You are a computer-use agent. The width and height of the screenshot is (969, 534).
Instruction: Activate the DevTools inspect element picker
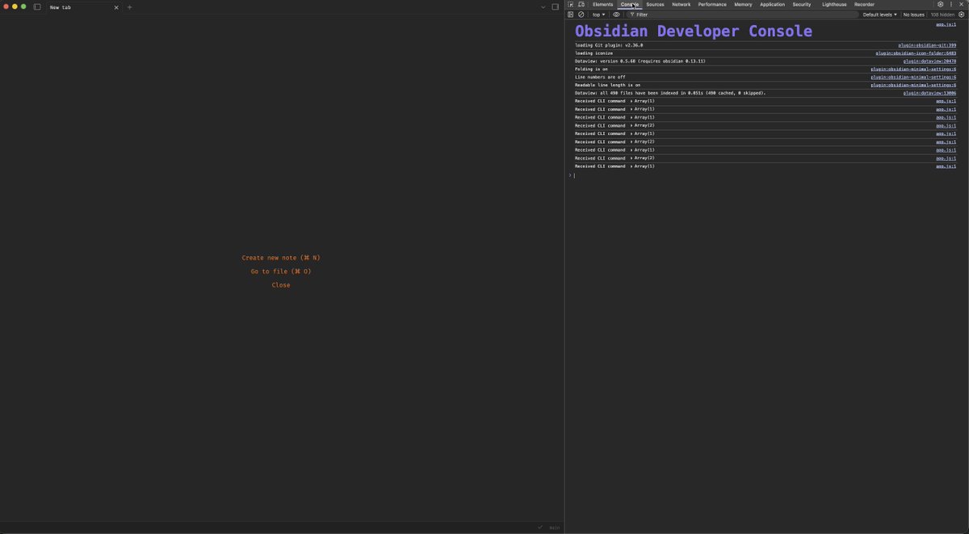click(570, 4)
